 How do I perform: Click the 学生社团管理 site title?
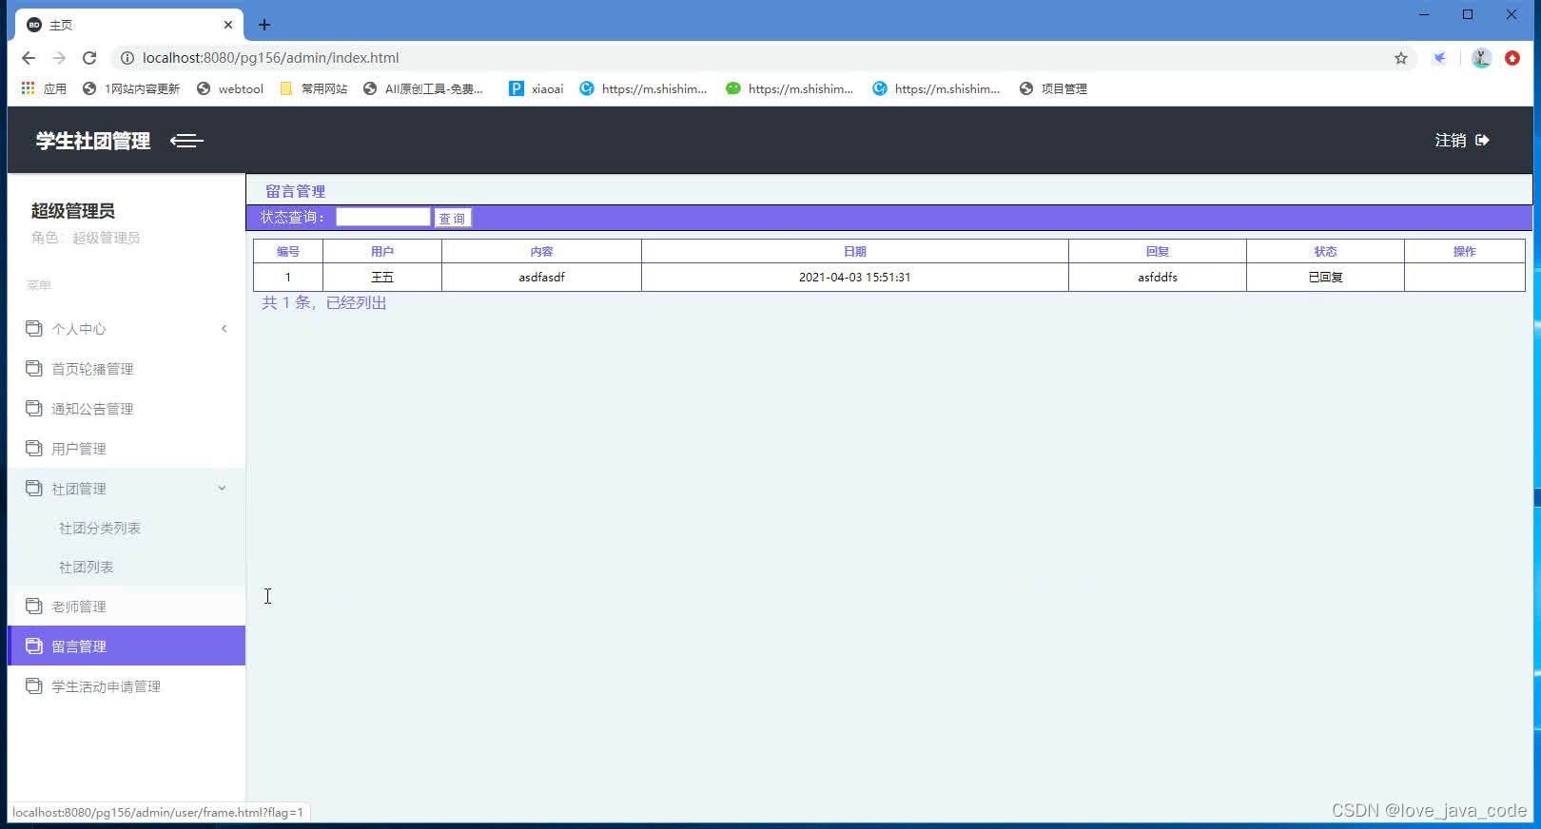click(93, 141)
